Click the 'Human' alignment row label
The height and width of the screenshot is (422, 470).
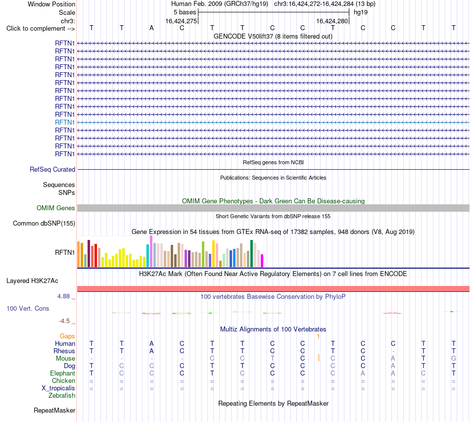[x=65, y=343]
